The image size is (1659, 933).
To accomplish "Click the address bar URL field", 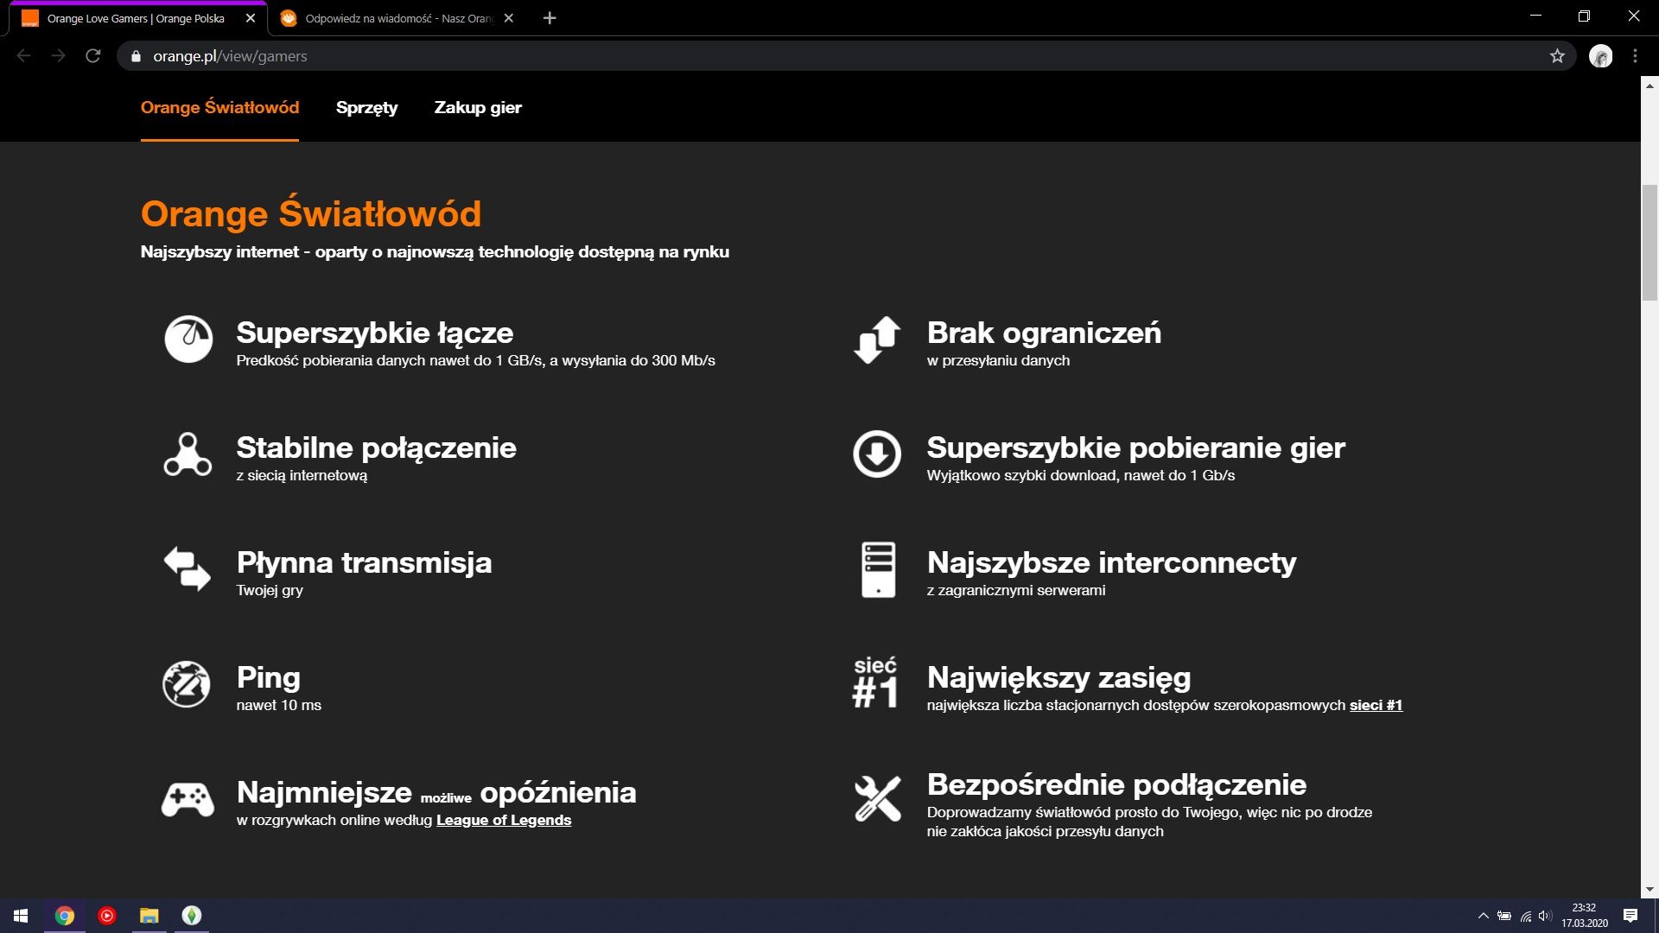I will tap(778, 56).
